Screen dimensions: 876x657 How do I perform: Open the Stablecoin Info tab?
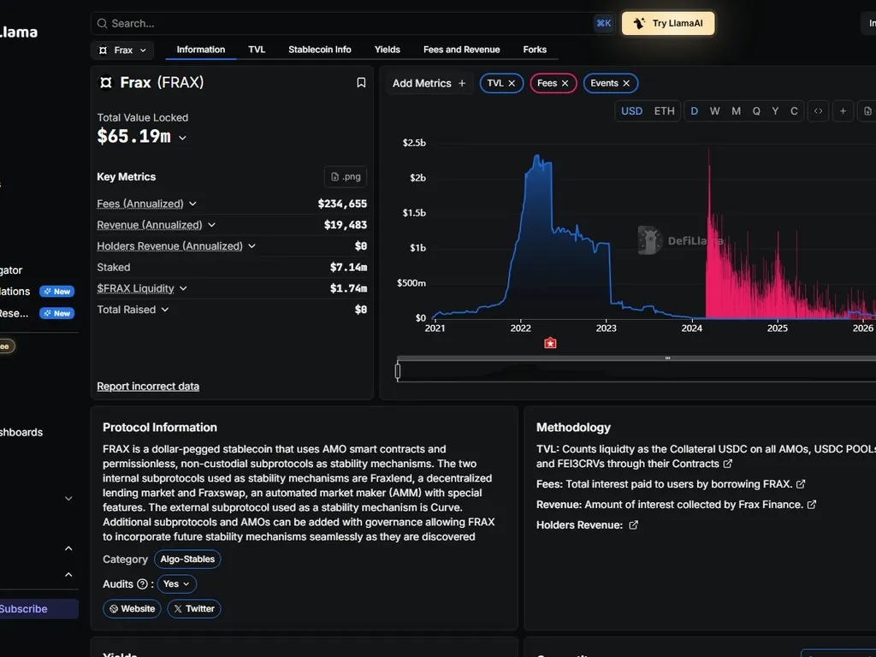tap(320, 50)
